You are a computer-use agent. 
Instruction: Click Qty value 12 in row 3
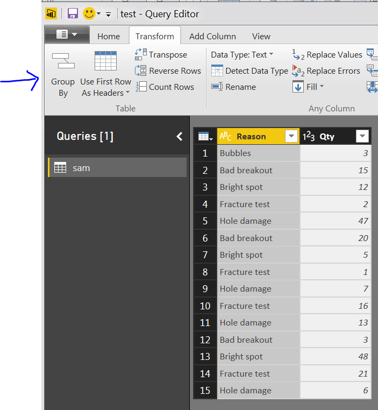pos(336,187)
